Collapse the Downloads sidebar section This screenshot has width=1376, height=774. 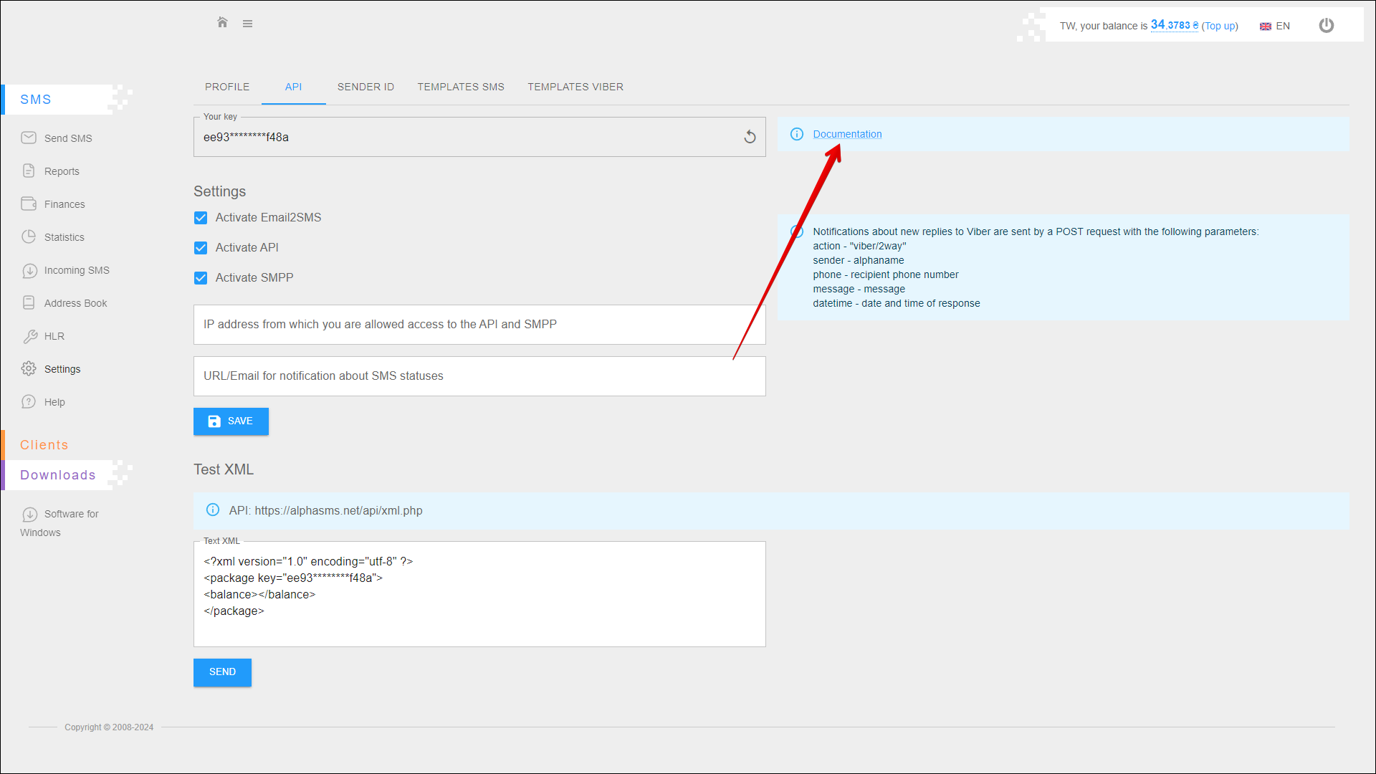point(58,475)
